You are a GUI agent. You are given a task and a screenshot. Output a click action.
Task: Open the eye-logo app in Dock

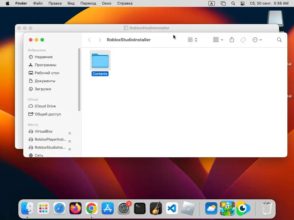[x=243, y=208]
